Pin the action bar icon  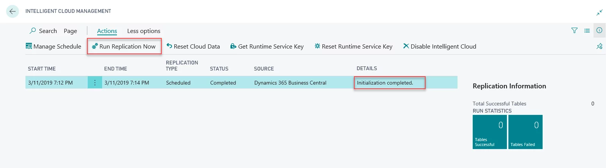pyautogui.click(x=599, y=46)
